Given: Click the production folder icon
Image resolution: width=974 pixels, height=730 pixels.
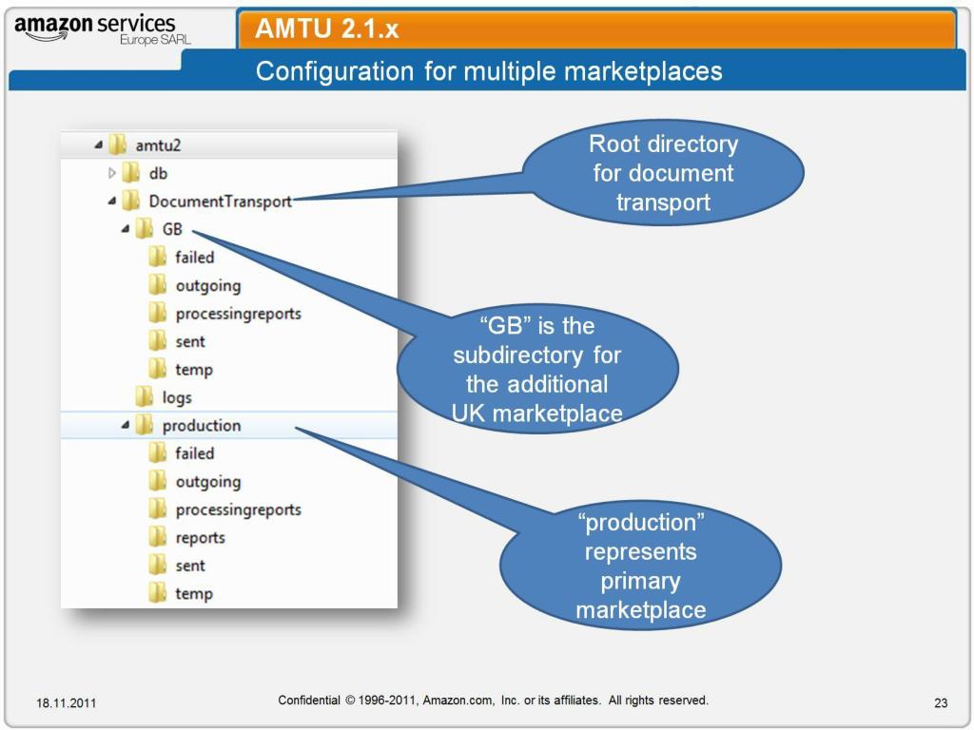Looking at the screenshot, I should pyautogui.click(x=145, y=425).
